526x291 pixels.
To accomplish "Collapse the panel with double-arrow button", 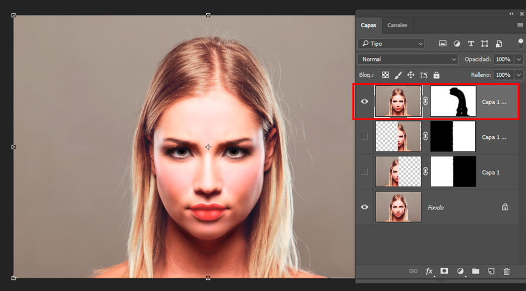I will pos(511,14).
